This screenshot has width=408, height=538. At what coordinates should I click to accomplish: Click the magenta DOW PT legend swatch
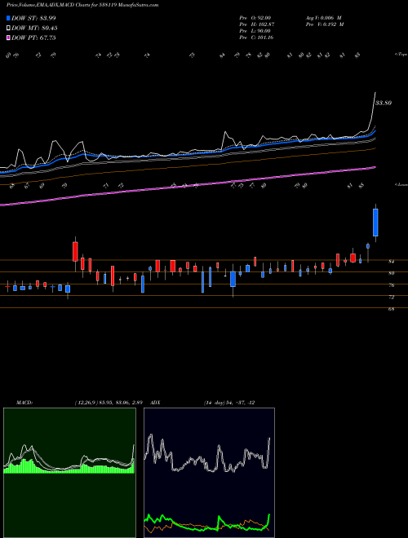tap(9, 37)
